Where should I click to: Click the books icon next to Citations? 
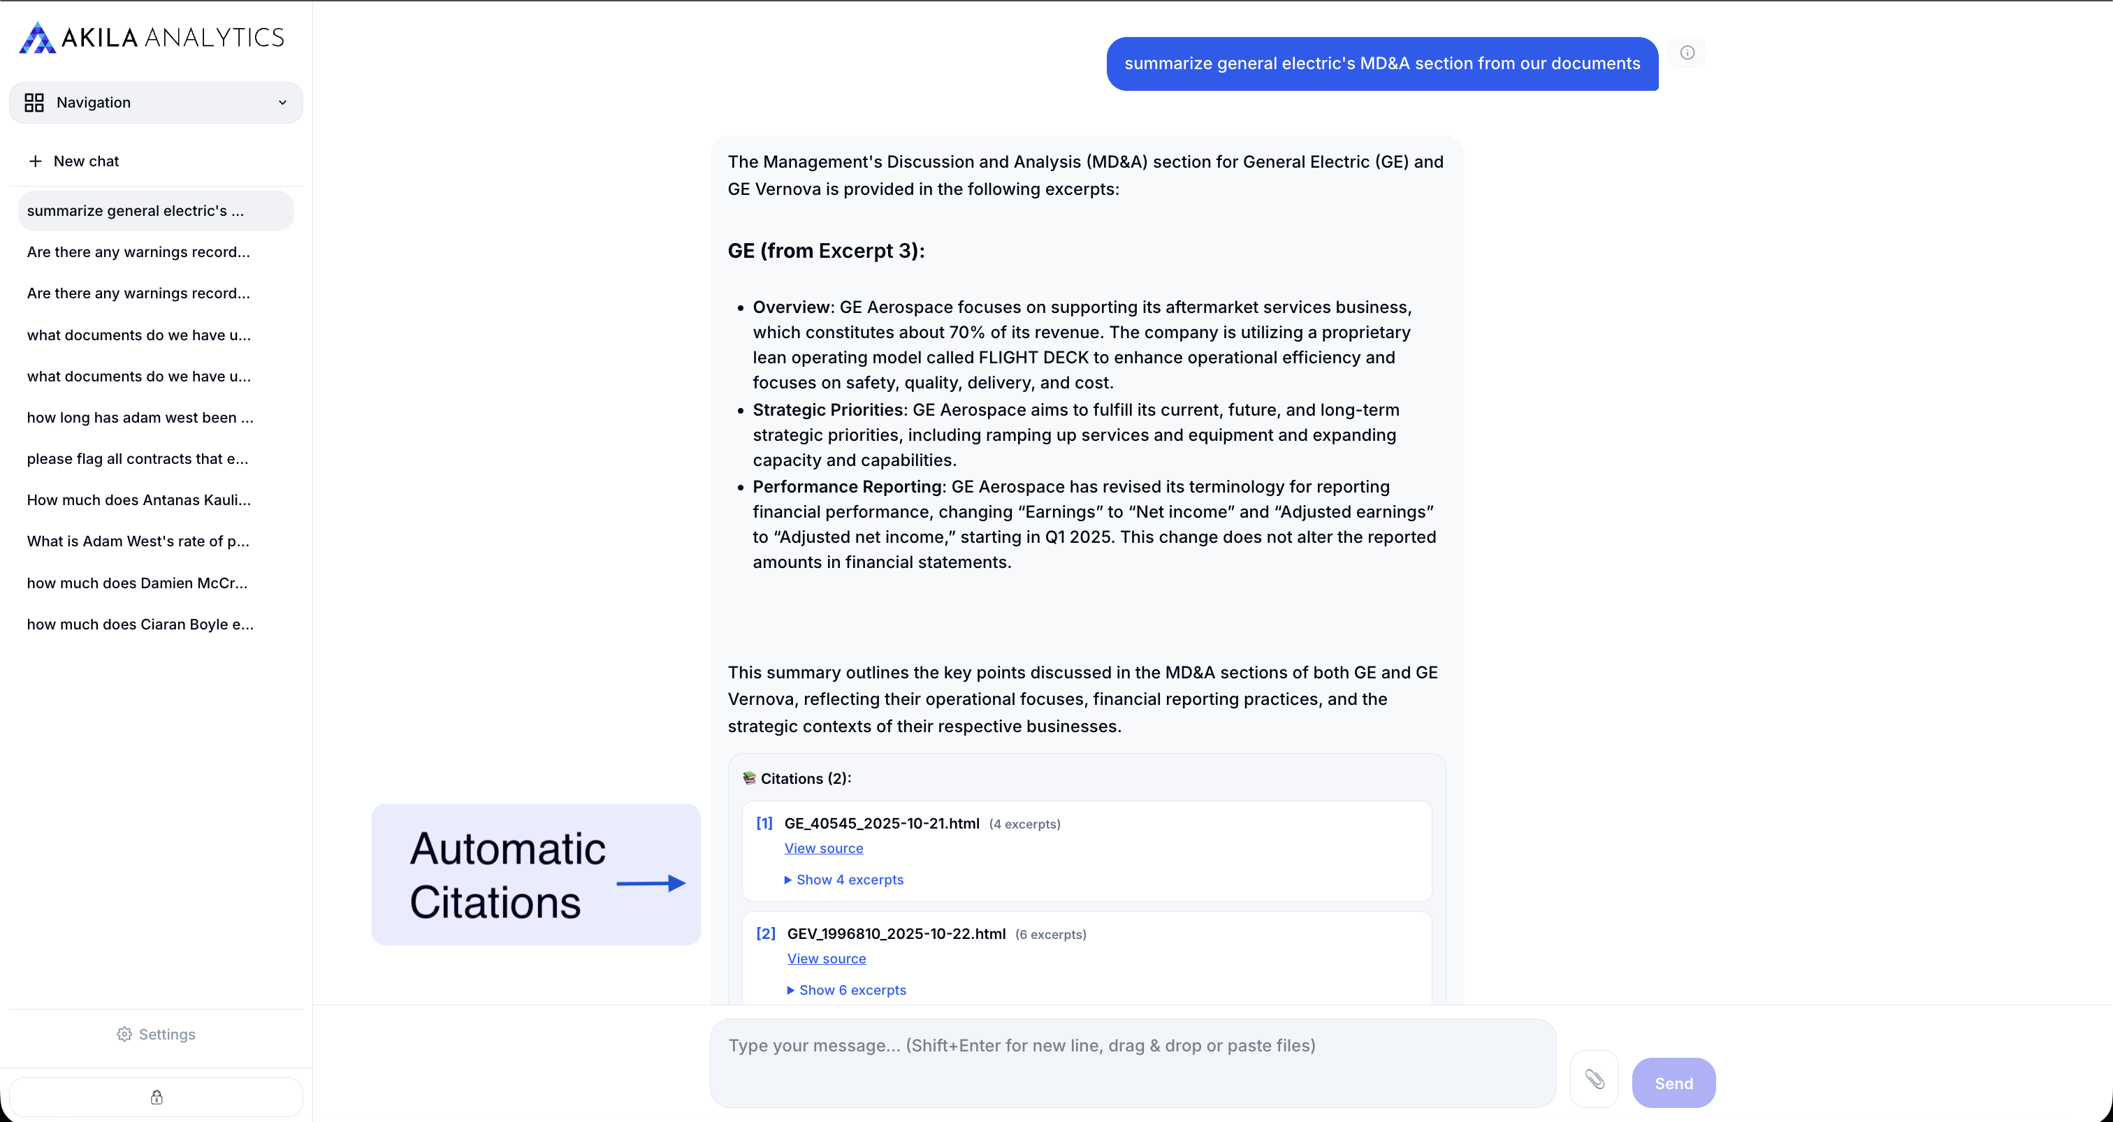tap(749, 778)
